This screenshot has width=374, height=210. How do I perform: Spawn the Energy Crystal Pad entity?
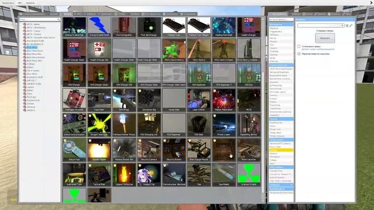coord(74,27)
